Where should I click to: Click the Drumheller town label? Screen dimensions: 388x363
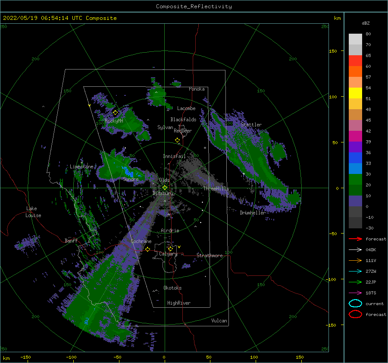click(x=253, y=213)
